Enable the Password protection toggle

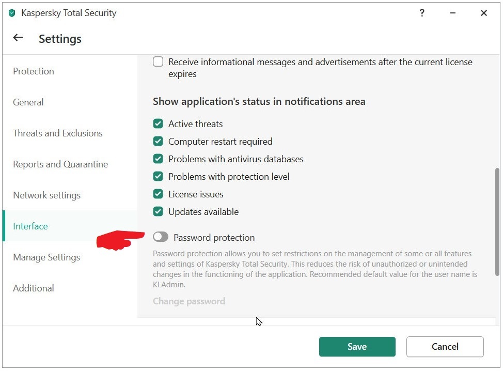pos(161,237)
